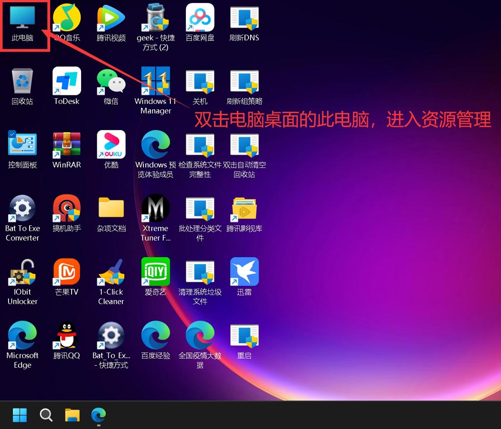The width and height of the screenshot is (501, 429).
Task: Launch Xtreme Tuner utility
Action: [x=155, y=210]
